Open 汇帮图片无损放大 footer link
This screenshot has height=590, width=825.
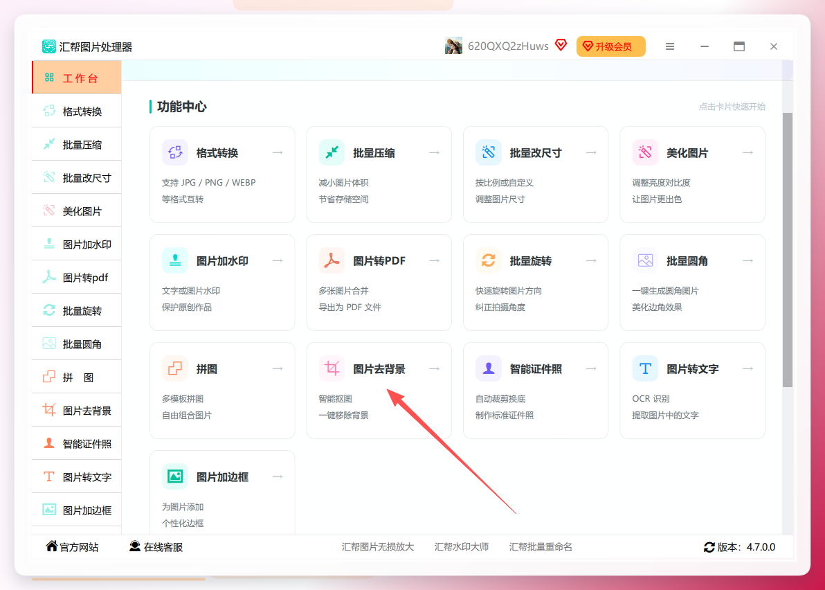[378, 547]
